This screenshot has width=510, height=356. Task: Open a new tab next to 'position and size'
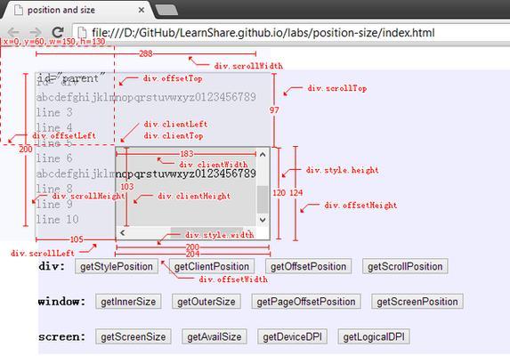coord(166,10)
